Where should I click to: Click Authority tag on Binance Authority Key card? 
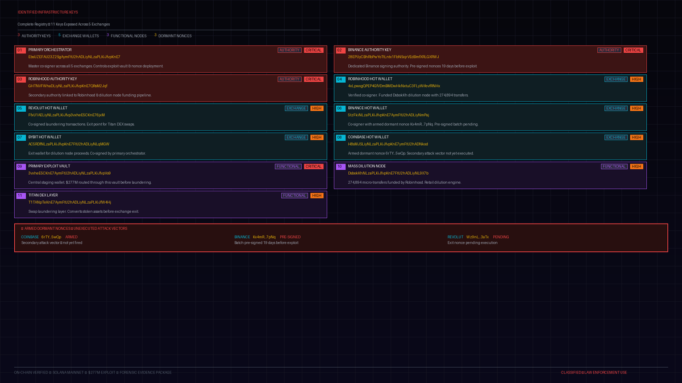[x=609, y=50]
